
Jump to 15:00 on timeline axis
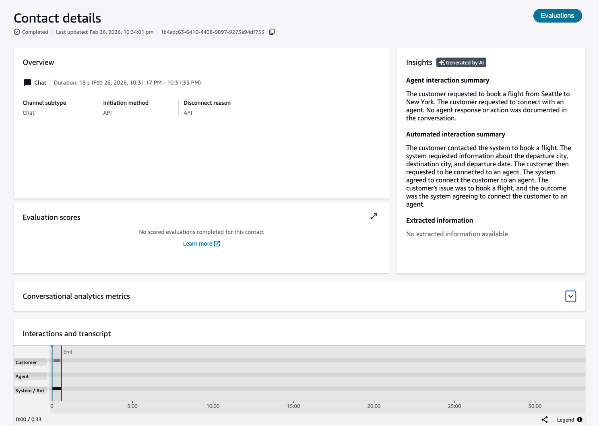point(293,406)
